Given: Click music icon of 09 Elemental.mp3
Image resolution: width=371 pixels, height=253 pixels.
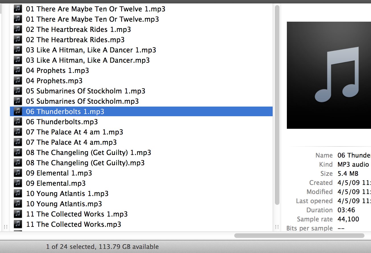Looking at the screenshot, I should coord(18,183).
